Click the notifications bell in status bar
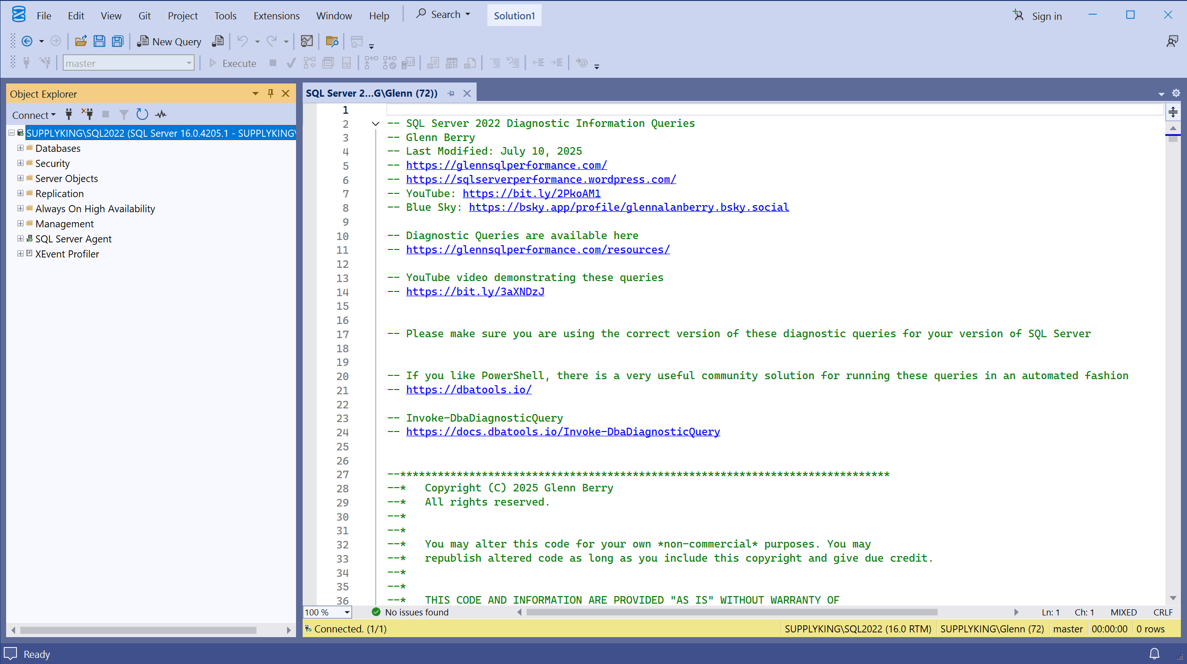 click(1154, 654)
